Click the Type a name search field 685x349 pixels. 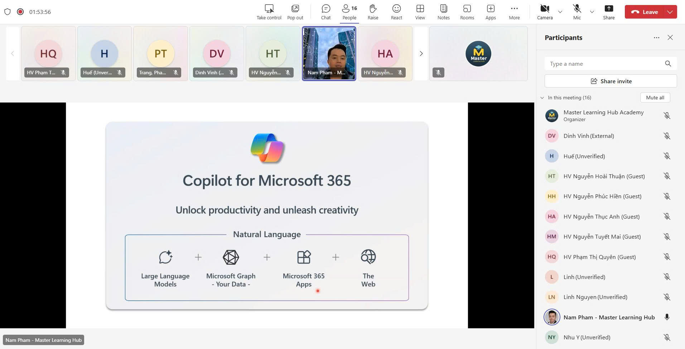click(605, 64)
